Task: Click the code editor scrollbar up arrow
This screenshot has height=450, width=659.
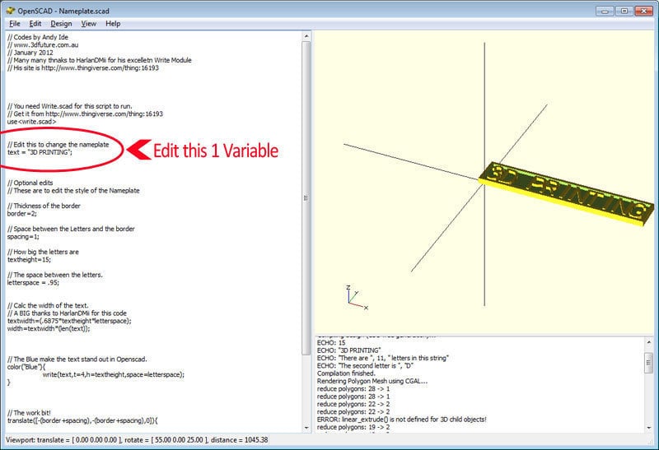Action: pyautogui.click(x=306, y=36)
